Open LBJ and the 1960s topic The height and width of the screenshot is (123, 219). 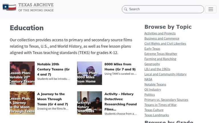(x=157, y=69)
